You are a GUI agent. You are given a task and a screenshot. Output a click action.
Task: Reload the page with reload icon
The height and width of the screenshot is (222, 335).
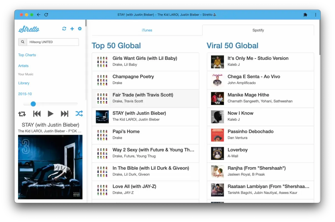click(x=46, y=15)
